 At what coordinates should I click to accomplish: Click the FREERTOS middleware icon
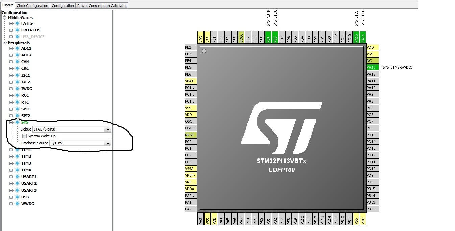pyautogui.click(x=17, y=30)
